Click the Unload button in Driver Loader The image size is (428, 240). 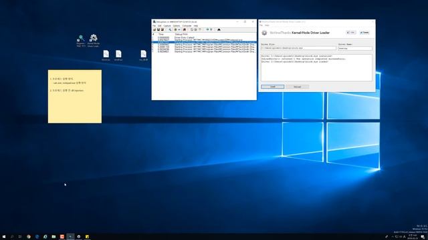click(297, 87)
